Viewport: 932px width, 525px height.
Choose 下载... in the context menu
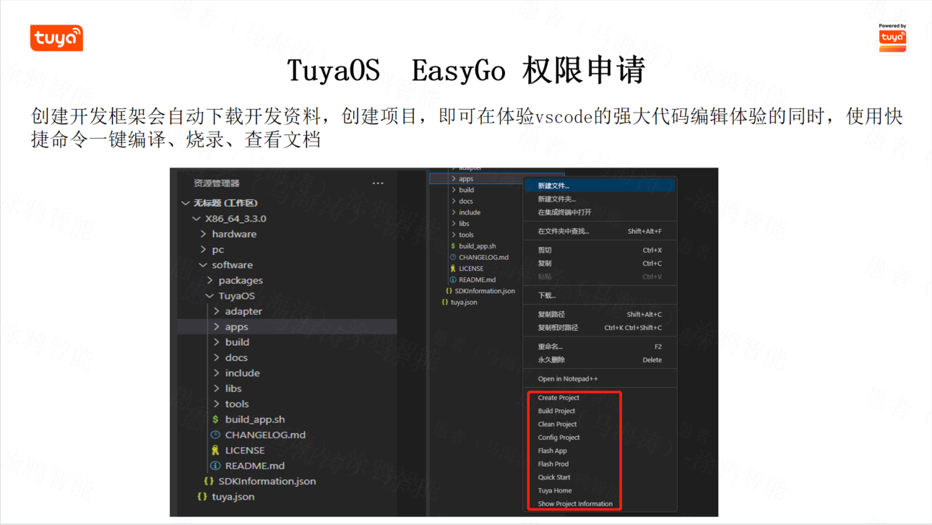[x=600, y=295]
